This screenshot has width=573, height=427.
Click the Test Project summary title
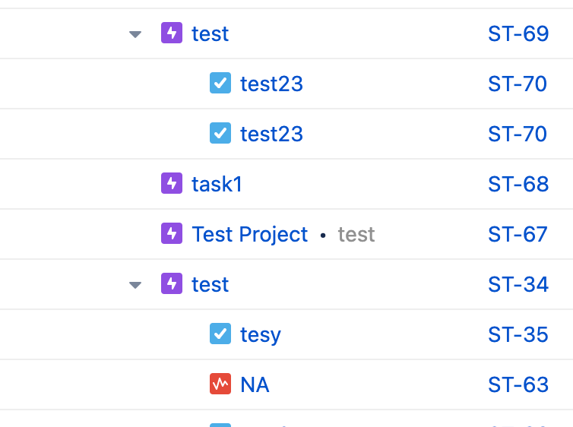coord(250,234)
